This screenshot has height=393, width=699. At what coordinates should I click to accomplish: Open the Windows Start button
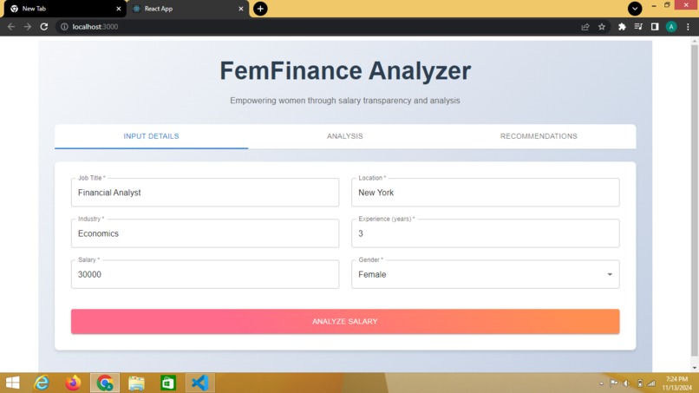12,383
